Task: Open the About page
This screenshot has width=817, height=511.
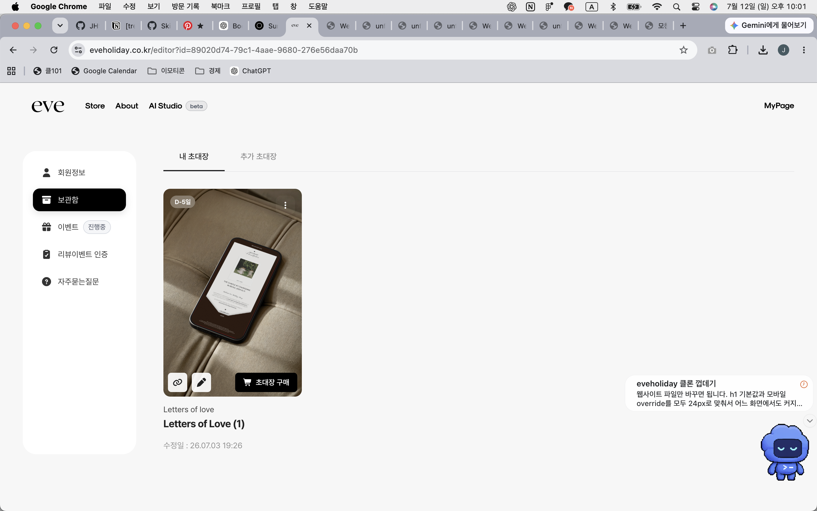Action: click(x=127, y=106)
